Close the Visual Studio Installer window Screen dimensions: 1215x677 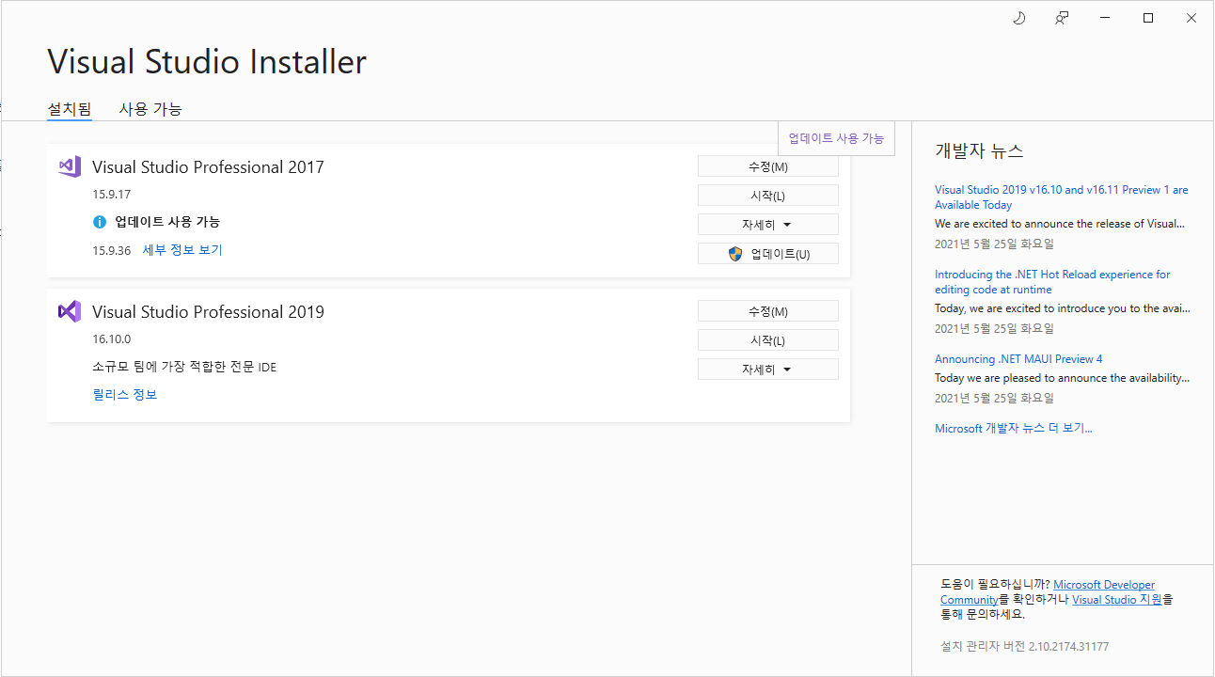point(1191,18)
